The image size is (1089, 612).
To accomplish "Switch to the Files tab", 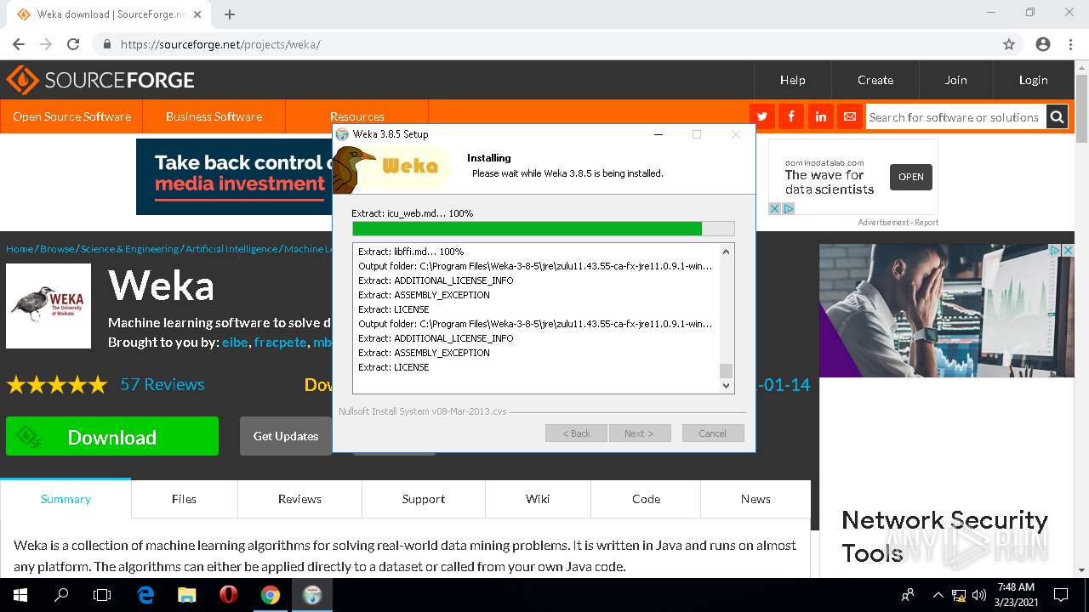I will tap(184, 499).
